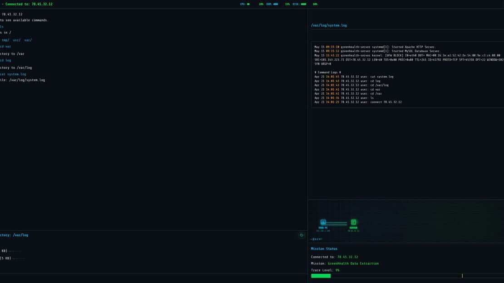The image size is (504, 283).
Task: Click the refresh icon in the directory panel
Action: [x=301, y=235]
